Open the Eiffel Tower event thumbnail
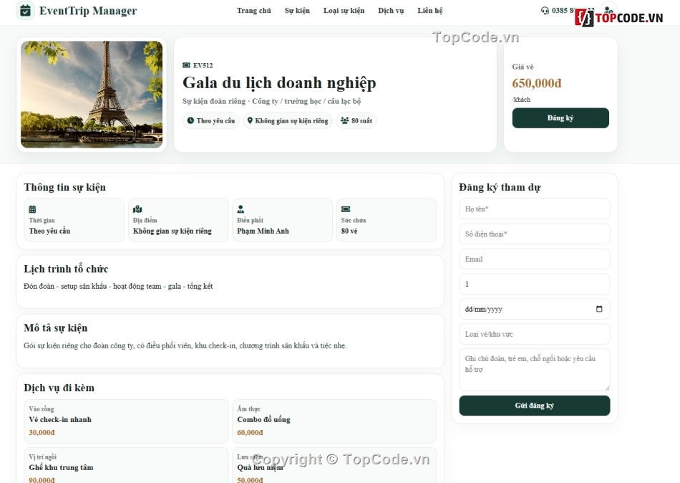 click(x=92, y=95)
